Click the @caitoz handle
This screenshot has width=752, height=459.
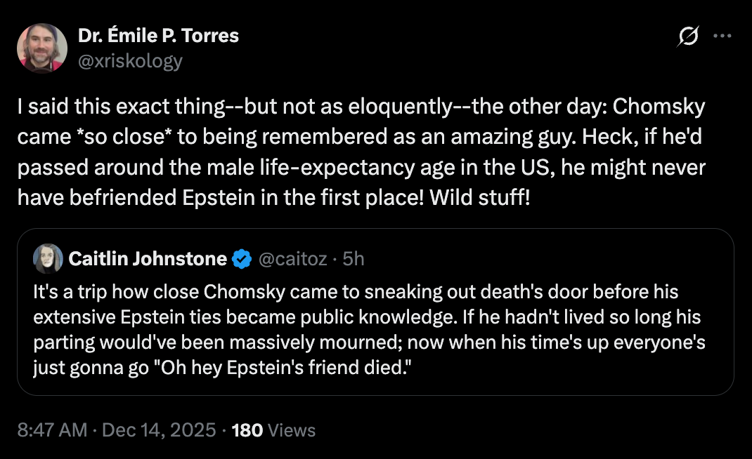pyautogui.click(x=292, y=260)
